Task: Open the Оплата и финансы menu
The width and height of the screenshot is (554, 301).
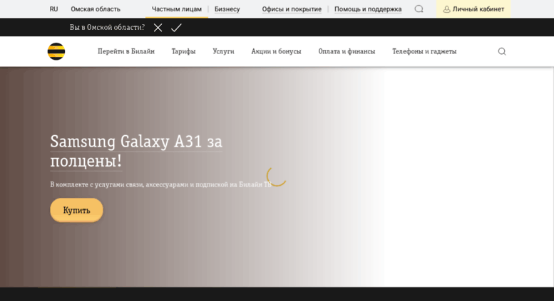Action: point(347,51)
